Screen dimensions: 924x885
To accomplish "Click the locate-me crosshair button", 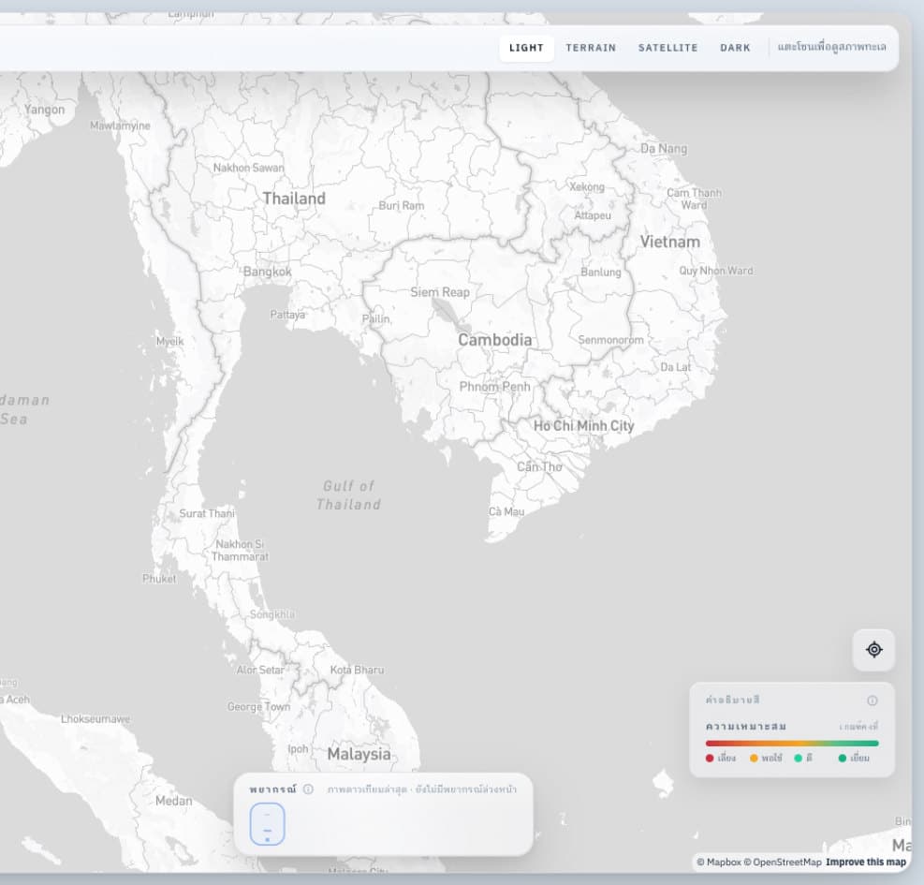I will (873, 650).
